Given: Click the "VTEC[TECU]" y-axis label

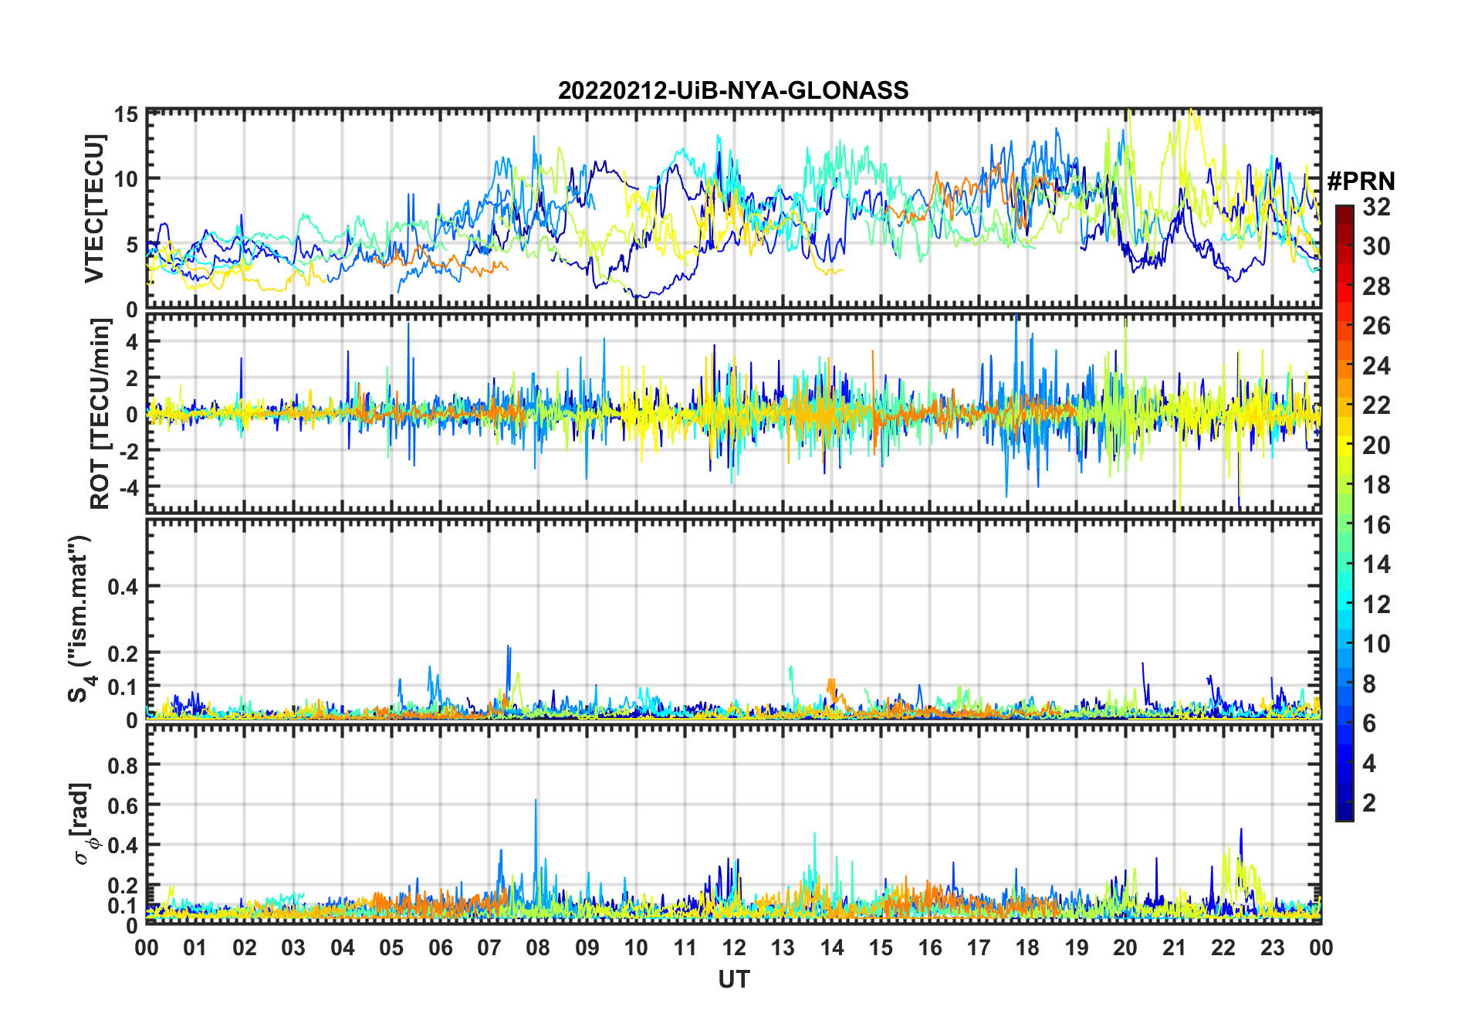Looking at the screenshot, I should tap(94, 208).
